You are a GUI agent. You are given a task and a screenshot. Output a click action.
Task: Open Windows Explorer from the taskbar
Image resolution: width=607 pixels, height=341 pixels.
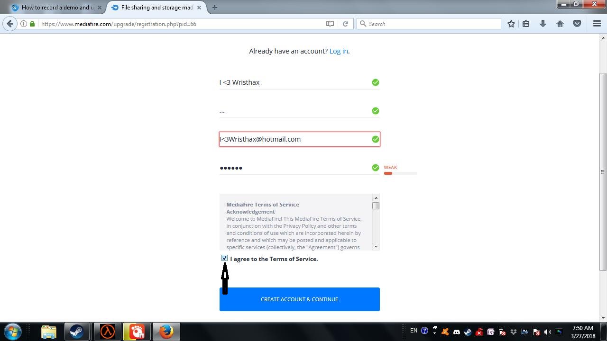[x=49, y=332]
